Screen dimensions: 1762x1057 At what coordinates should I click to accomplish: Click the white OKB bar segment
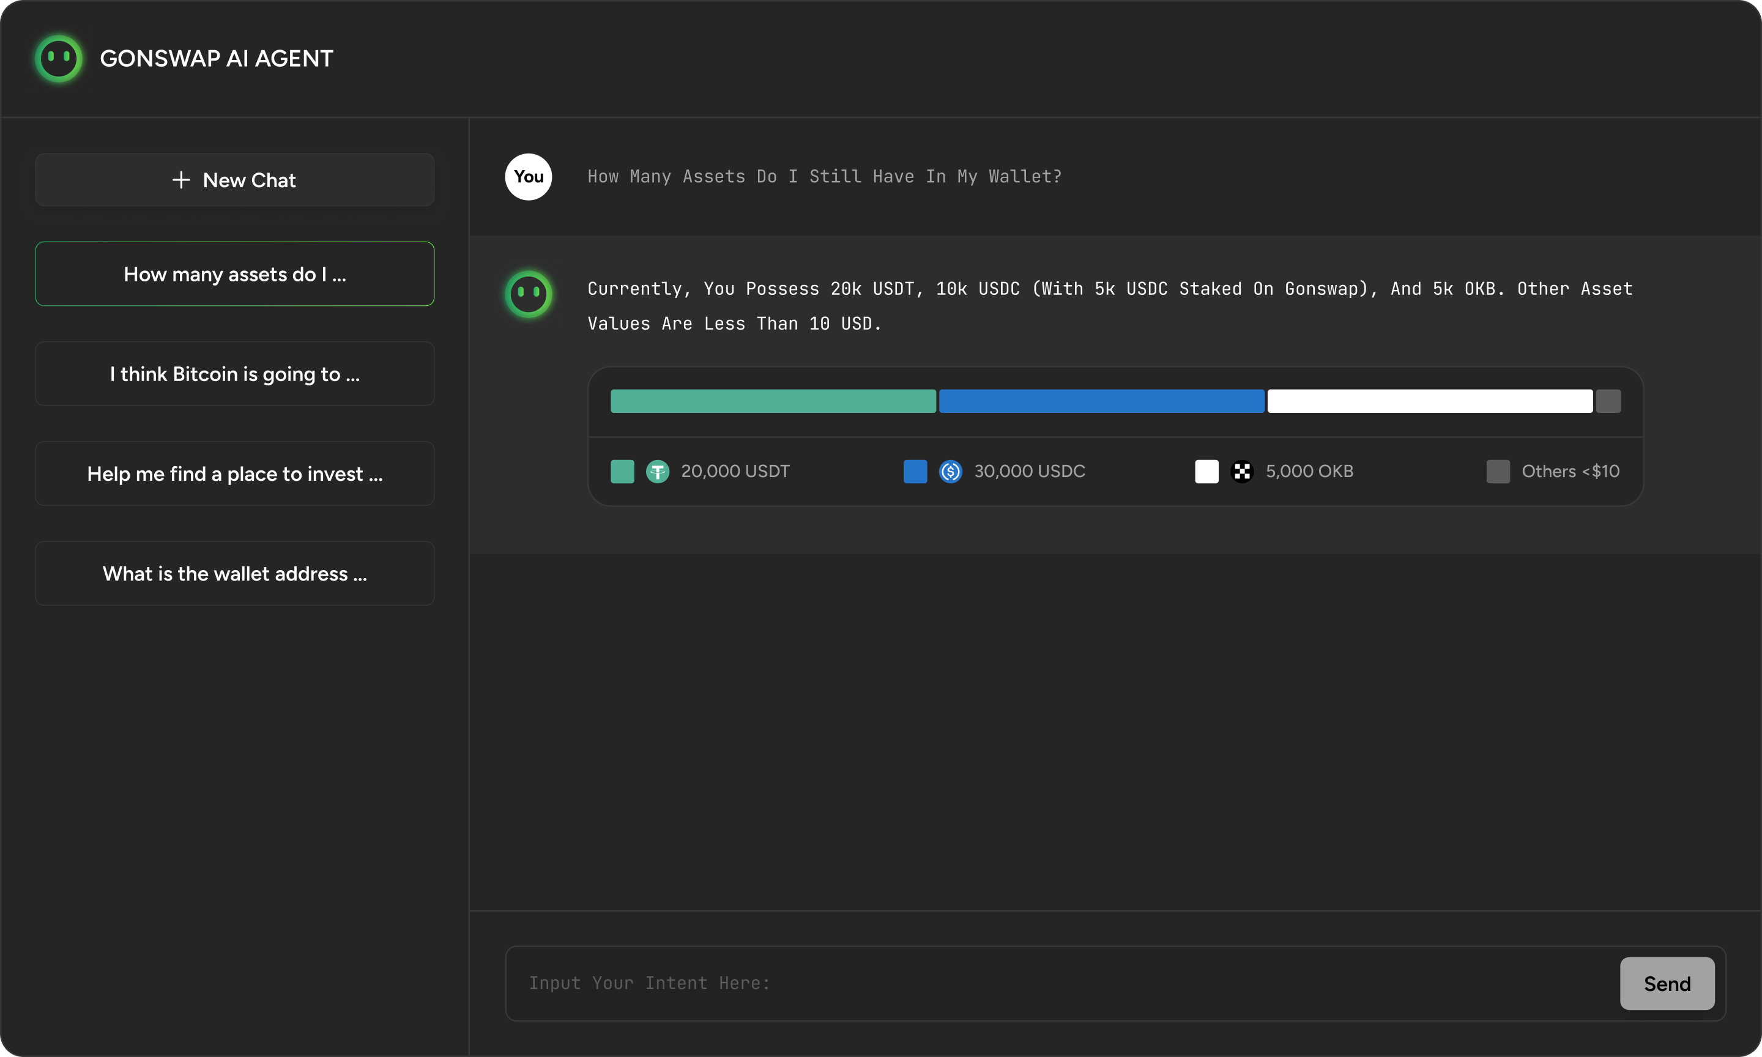click(x=1429, y=401)
